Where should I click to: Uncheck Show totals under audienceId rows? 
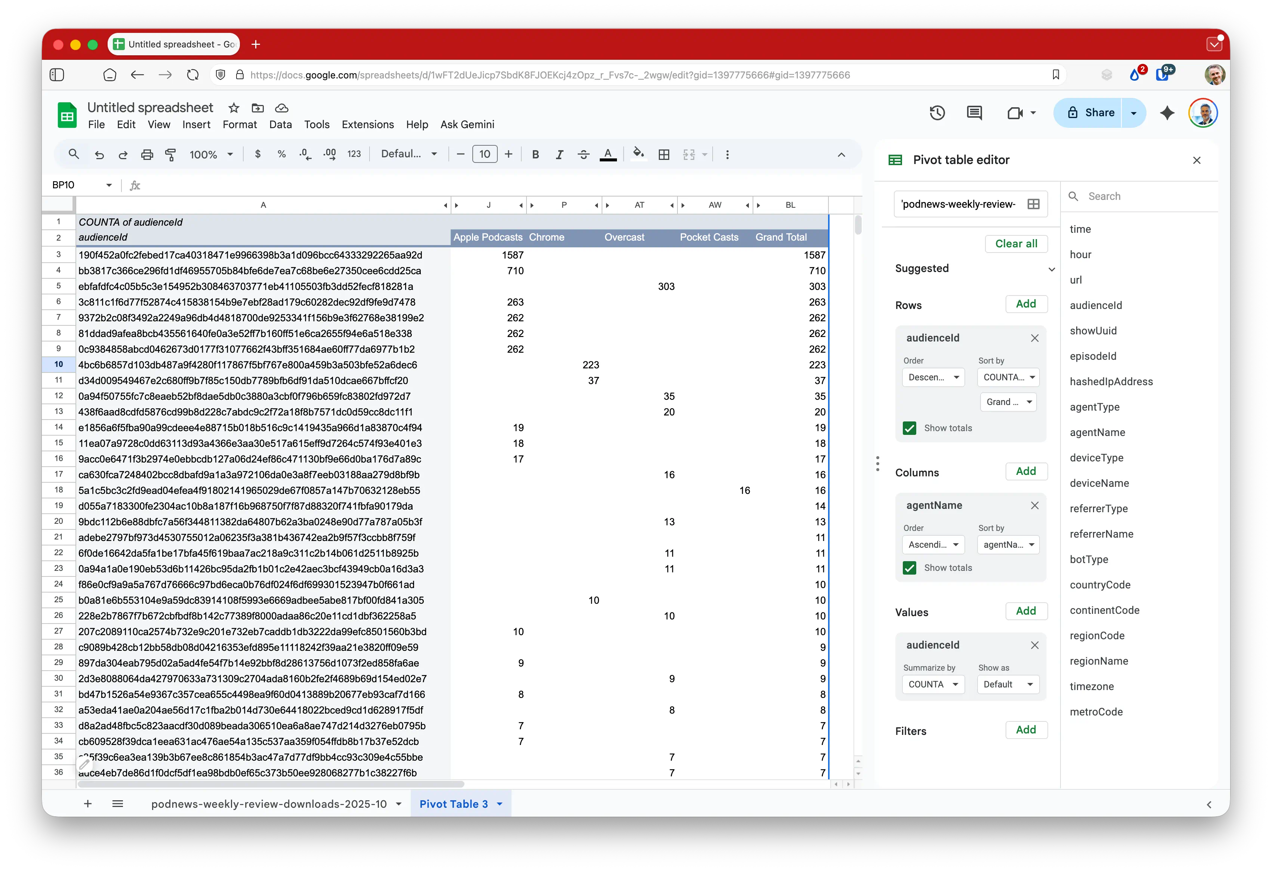(910, 428)
